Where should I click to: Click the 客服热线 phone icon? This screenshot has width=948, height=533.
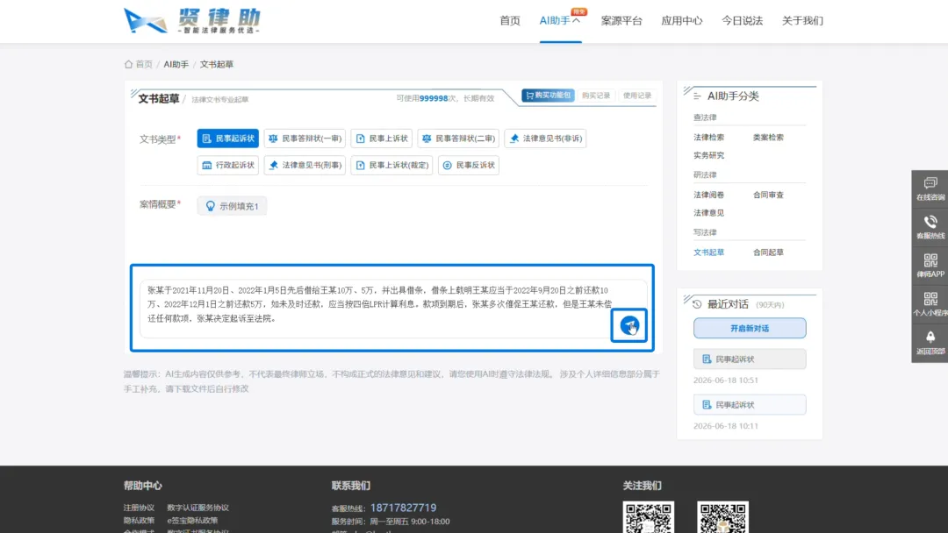tap(930, 222)
